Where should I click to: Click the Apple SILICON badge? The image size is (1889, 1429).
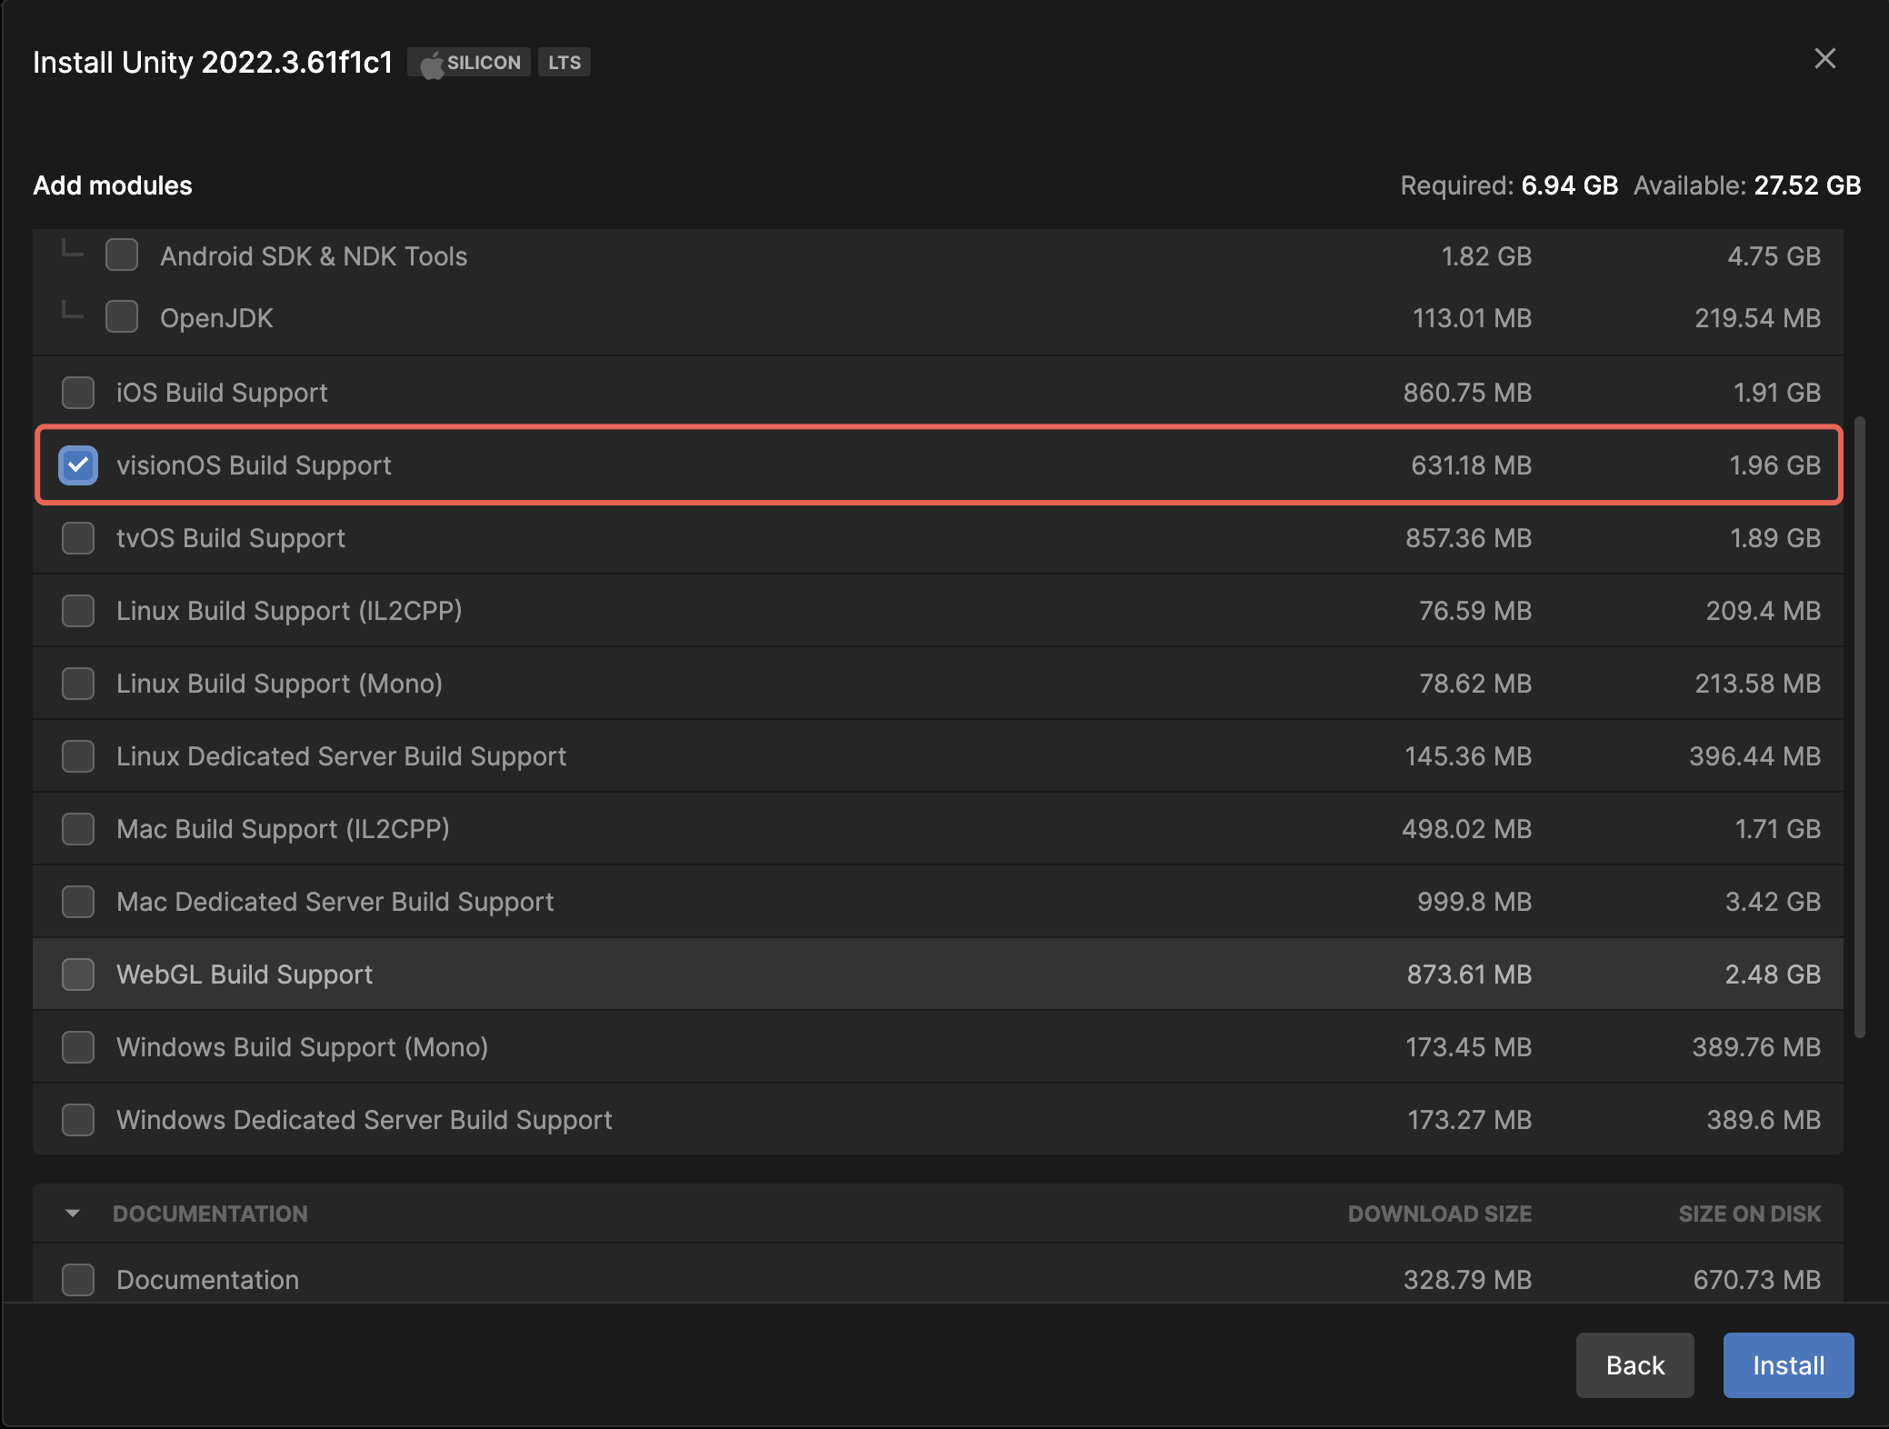coord(469,63)
